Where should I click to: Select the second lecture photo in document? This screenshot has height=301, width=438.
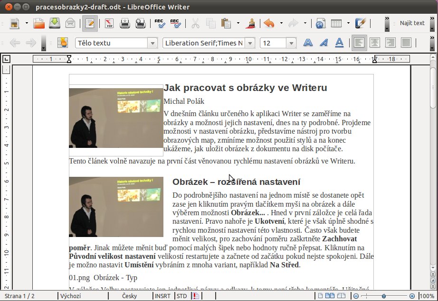(x=116, y=207)
